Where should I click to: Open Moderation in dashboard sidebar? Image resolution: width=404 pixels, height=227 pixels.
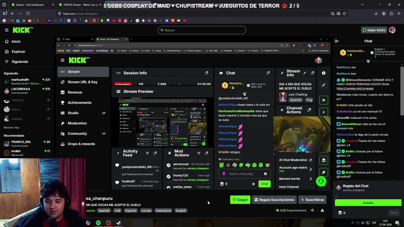(x=83, y=123)
